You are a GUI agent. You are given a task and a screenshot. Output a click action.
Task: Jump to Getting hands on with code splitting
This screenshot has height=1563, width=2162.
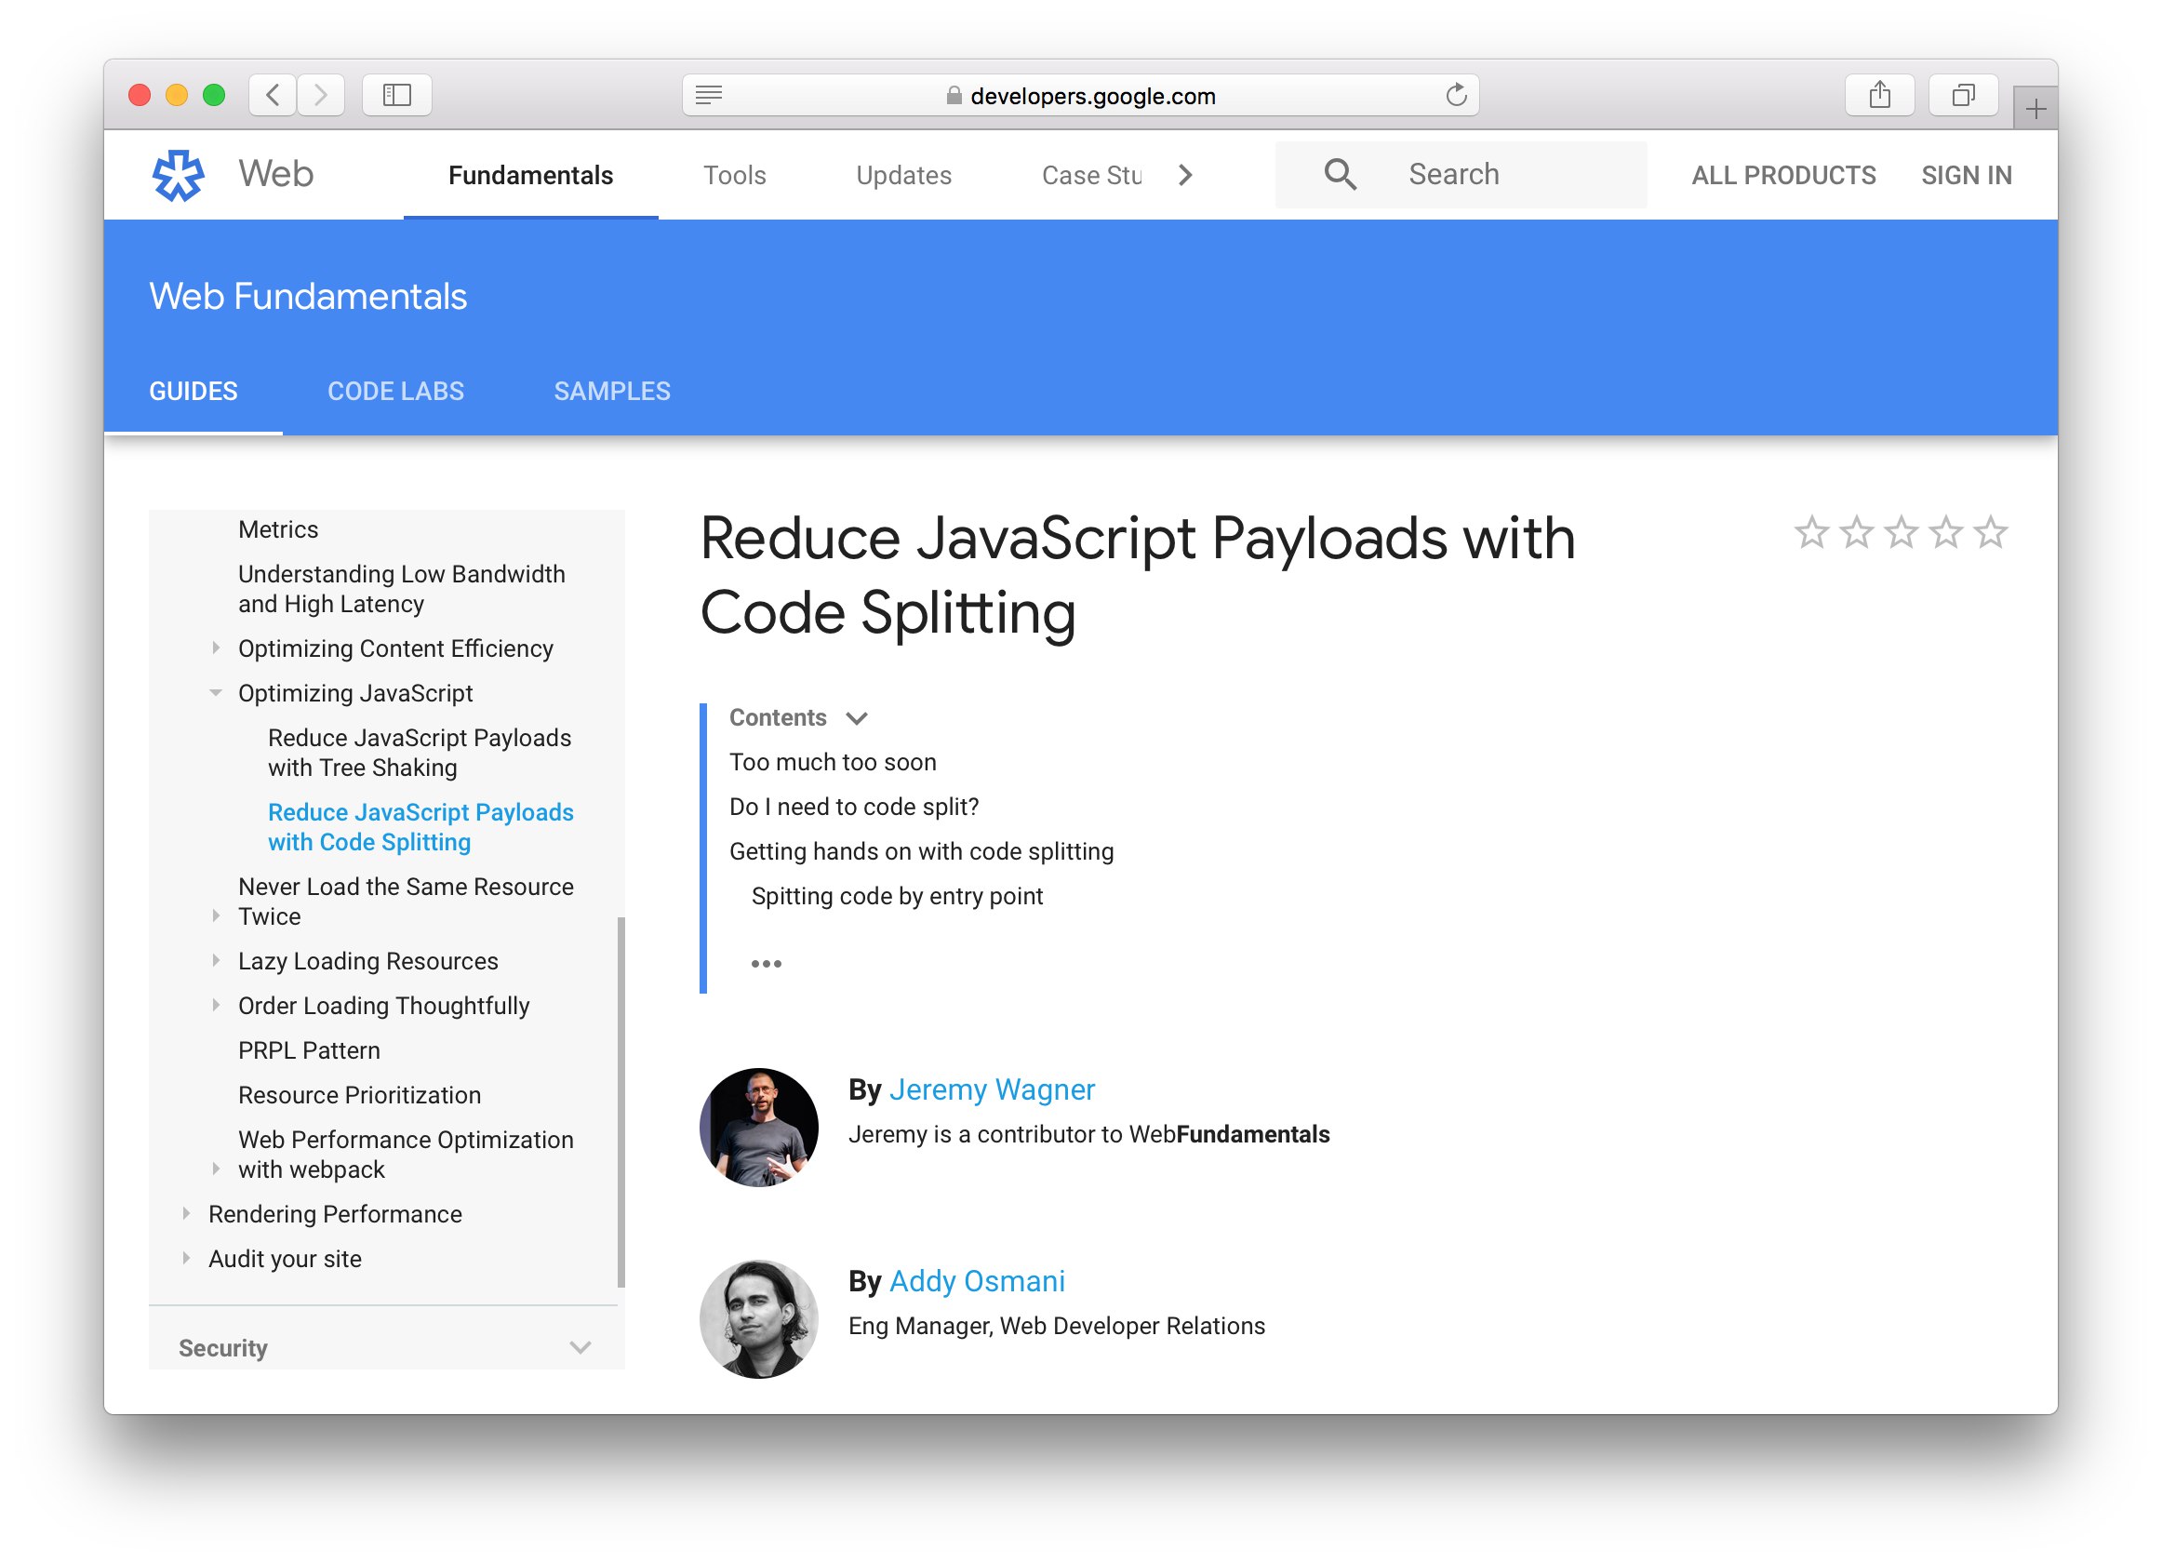pos(921,852)
